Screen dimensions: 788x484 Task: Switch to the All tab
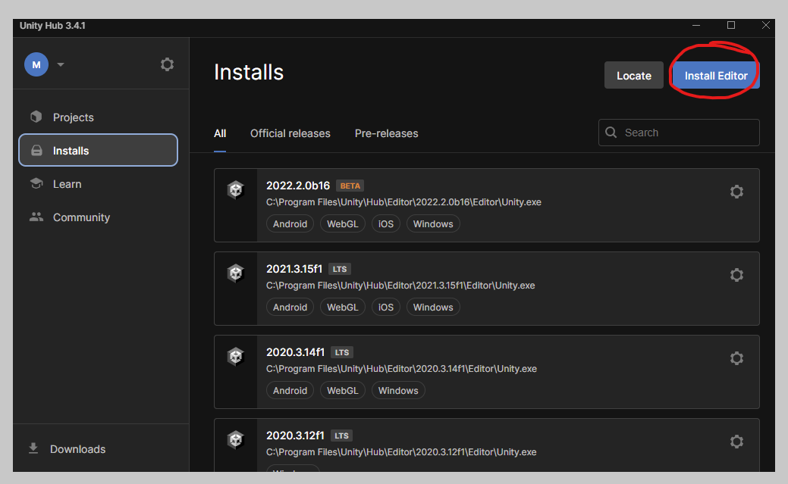pyautogui.click(x=220, y=133)
